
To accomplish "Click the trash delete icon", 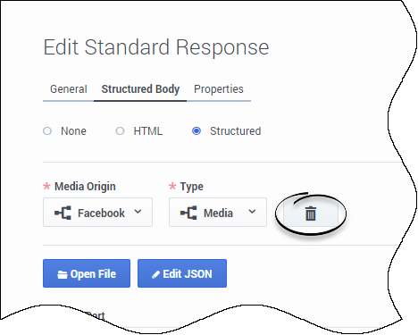I will [311, 214].
